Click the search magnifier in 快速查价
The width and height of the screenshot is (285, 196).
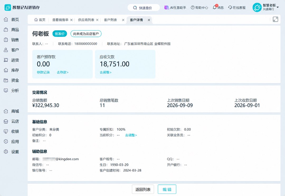pyautogui.click(x=135, y=8)
